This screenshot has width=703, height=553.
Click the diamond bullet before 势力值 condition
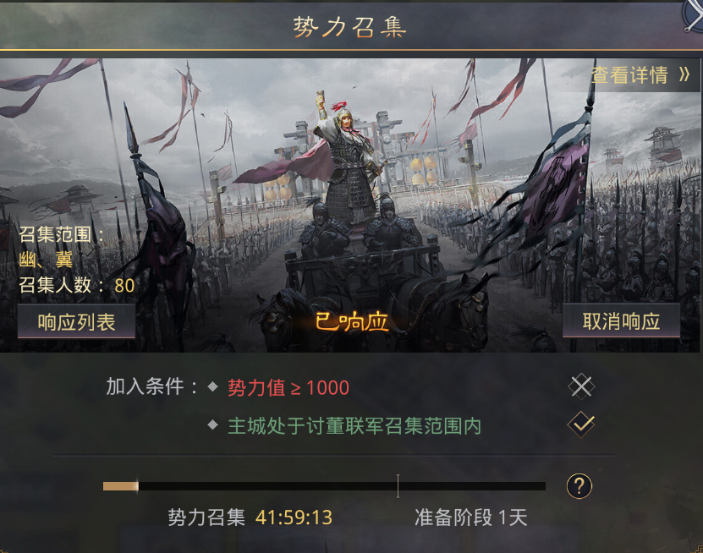[213, 386]
